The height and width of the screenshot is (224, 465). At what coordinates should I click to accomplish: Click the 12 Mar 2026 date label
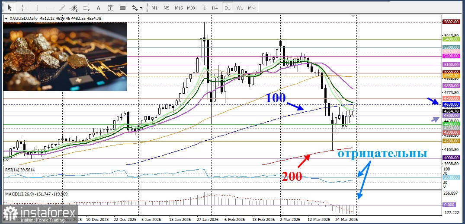point(318,220)
